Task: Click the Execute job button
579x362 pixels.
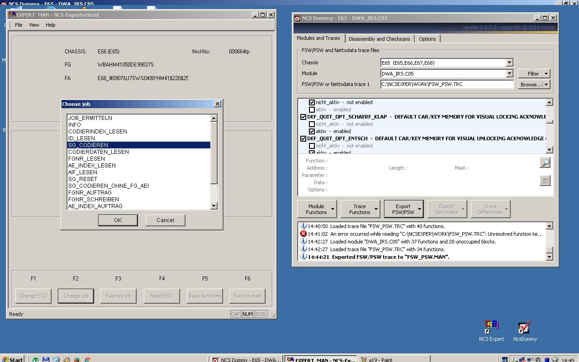Action: click(x=119, y=296)
